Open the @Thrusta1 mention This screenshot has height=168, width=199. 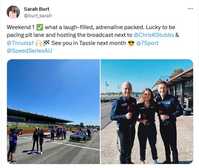pyautogui.click(x=20, y=43)
